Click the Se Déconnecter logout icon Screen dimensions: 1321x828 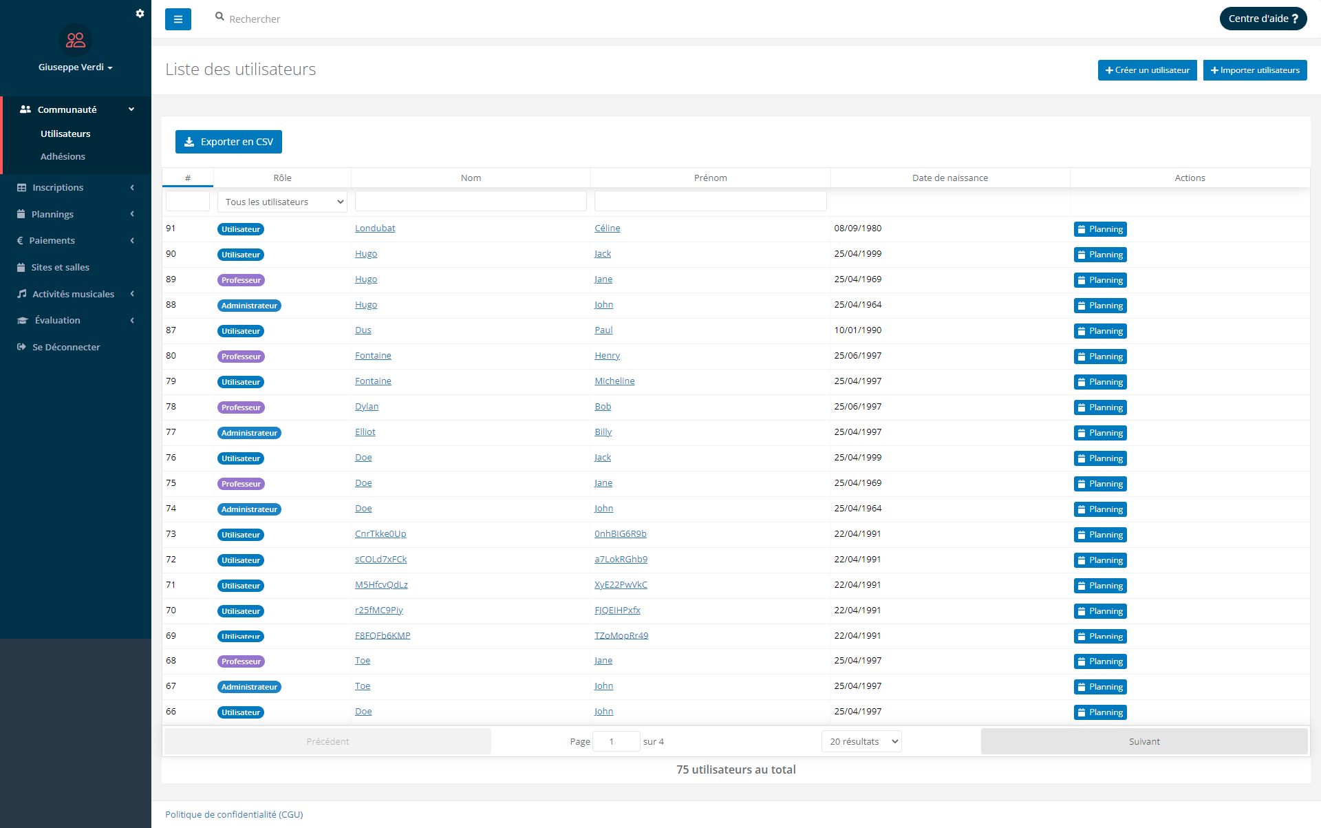pos(21,347)
